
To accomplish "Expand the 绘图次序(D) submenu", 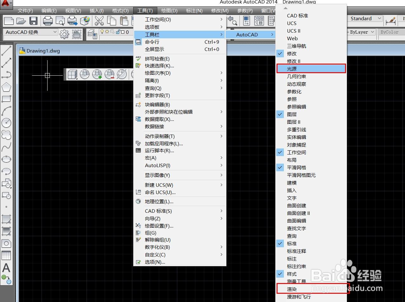I will (180, 73).
